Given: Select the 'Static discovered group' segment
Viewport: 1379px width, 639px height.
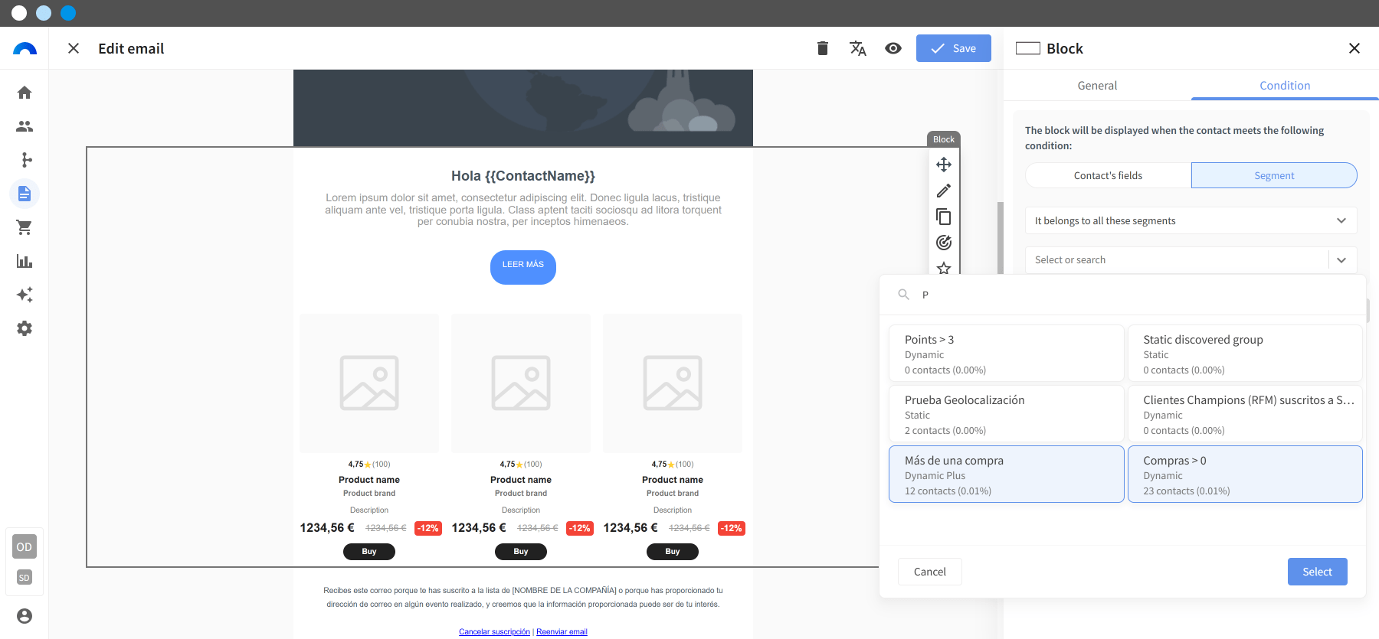Looking at the screenshot, I should coord(1245,354).
